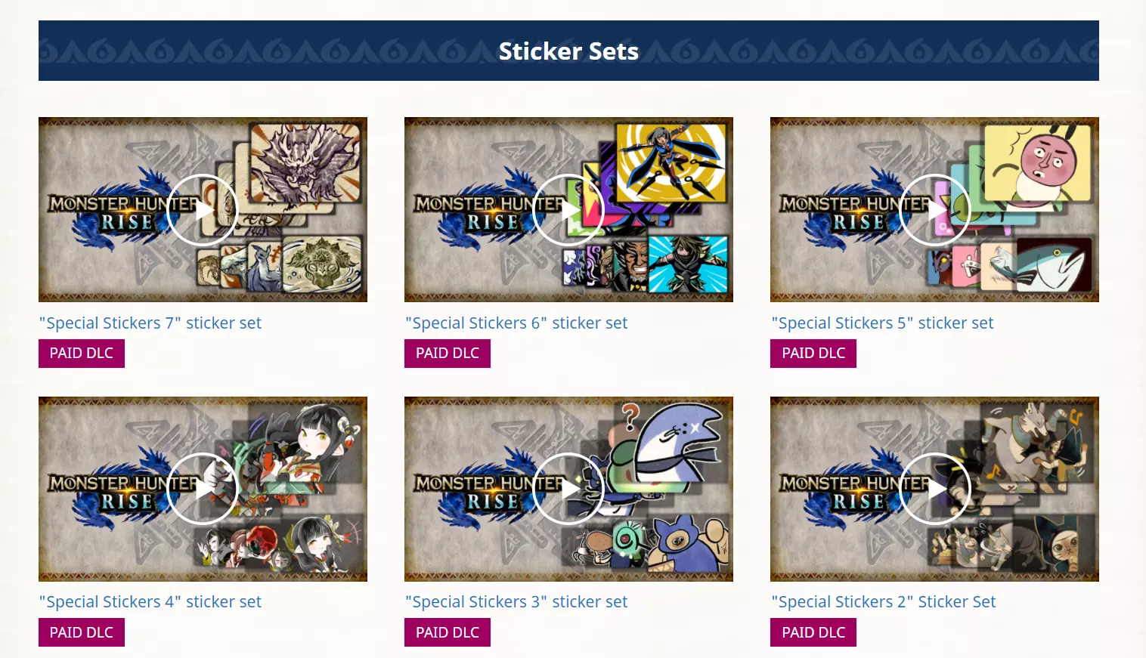Play the Special Stickers 3 video
Image resolution: width=1146 pixels, height=658 pixels.
[x=568, y=489]
